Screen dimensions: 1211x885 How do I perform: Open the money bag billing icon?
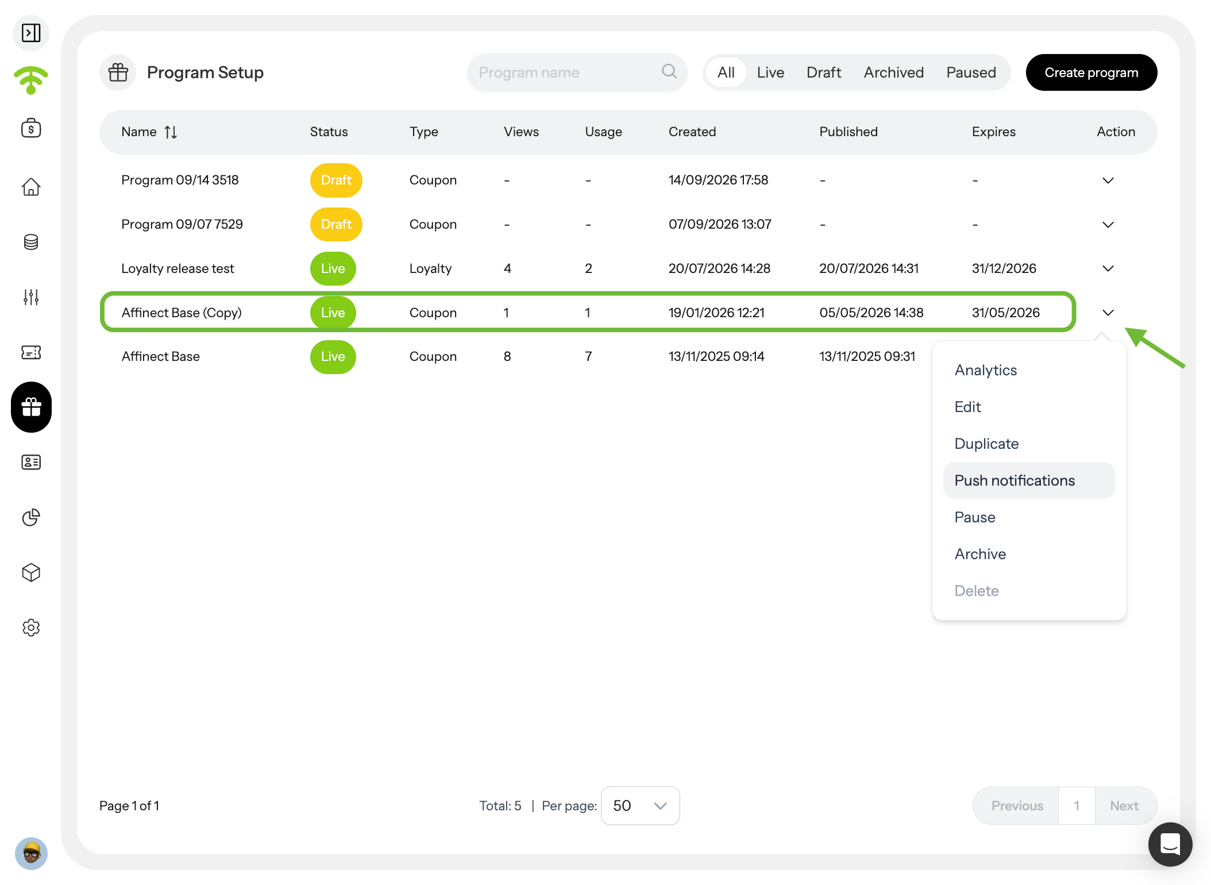pyautogui.click(x=31, y=128)
